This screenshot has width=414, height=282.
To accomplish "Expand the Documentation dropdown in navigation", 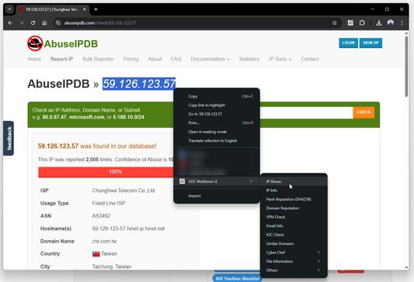I will (210, 59).
